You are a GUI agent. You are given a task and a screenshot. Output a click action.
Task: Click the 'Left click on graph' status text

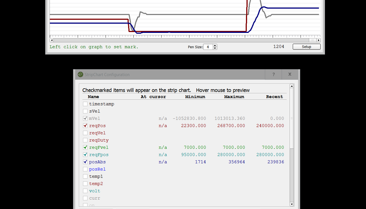(94, 47)
